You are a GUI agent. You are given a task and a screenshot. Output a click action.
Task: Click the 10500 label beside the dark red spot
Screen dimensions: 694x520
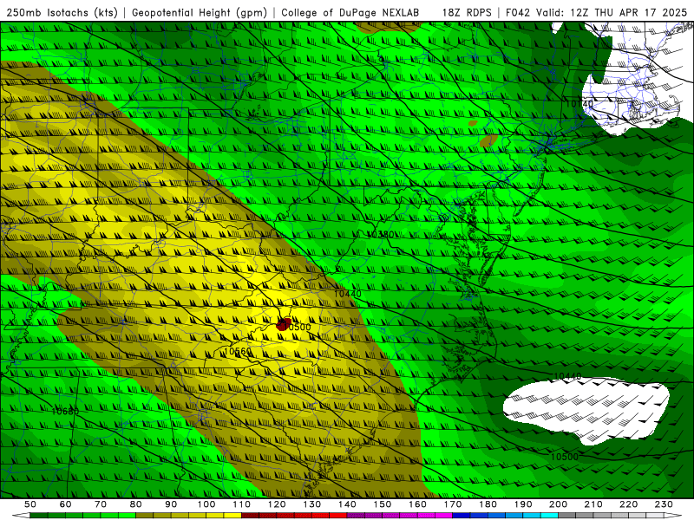click(298, 327)
